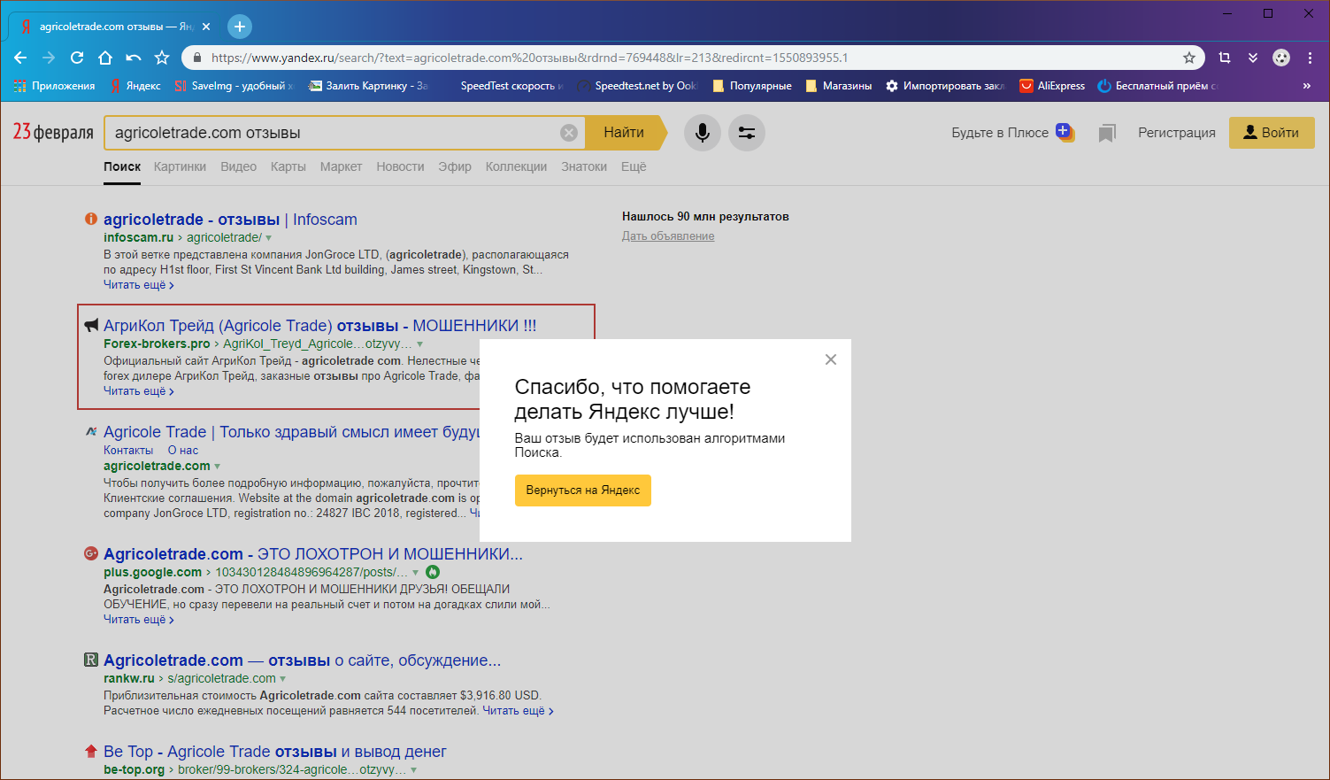Expand Forex-brokers.pro result options arrow
This screenshot has width=1330, height=780.
(420, 344)
